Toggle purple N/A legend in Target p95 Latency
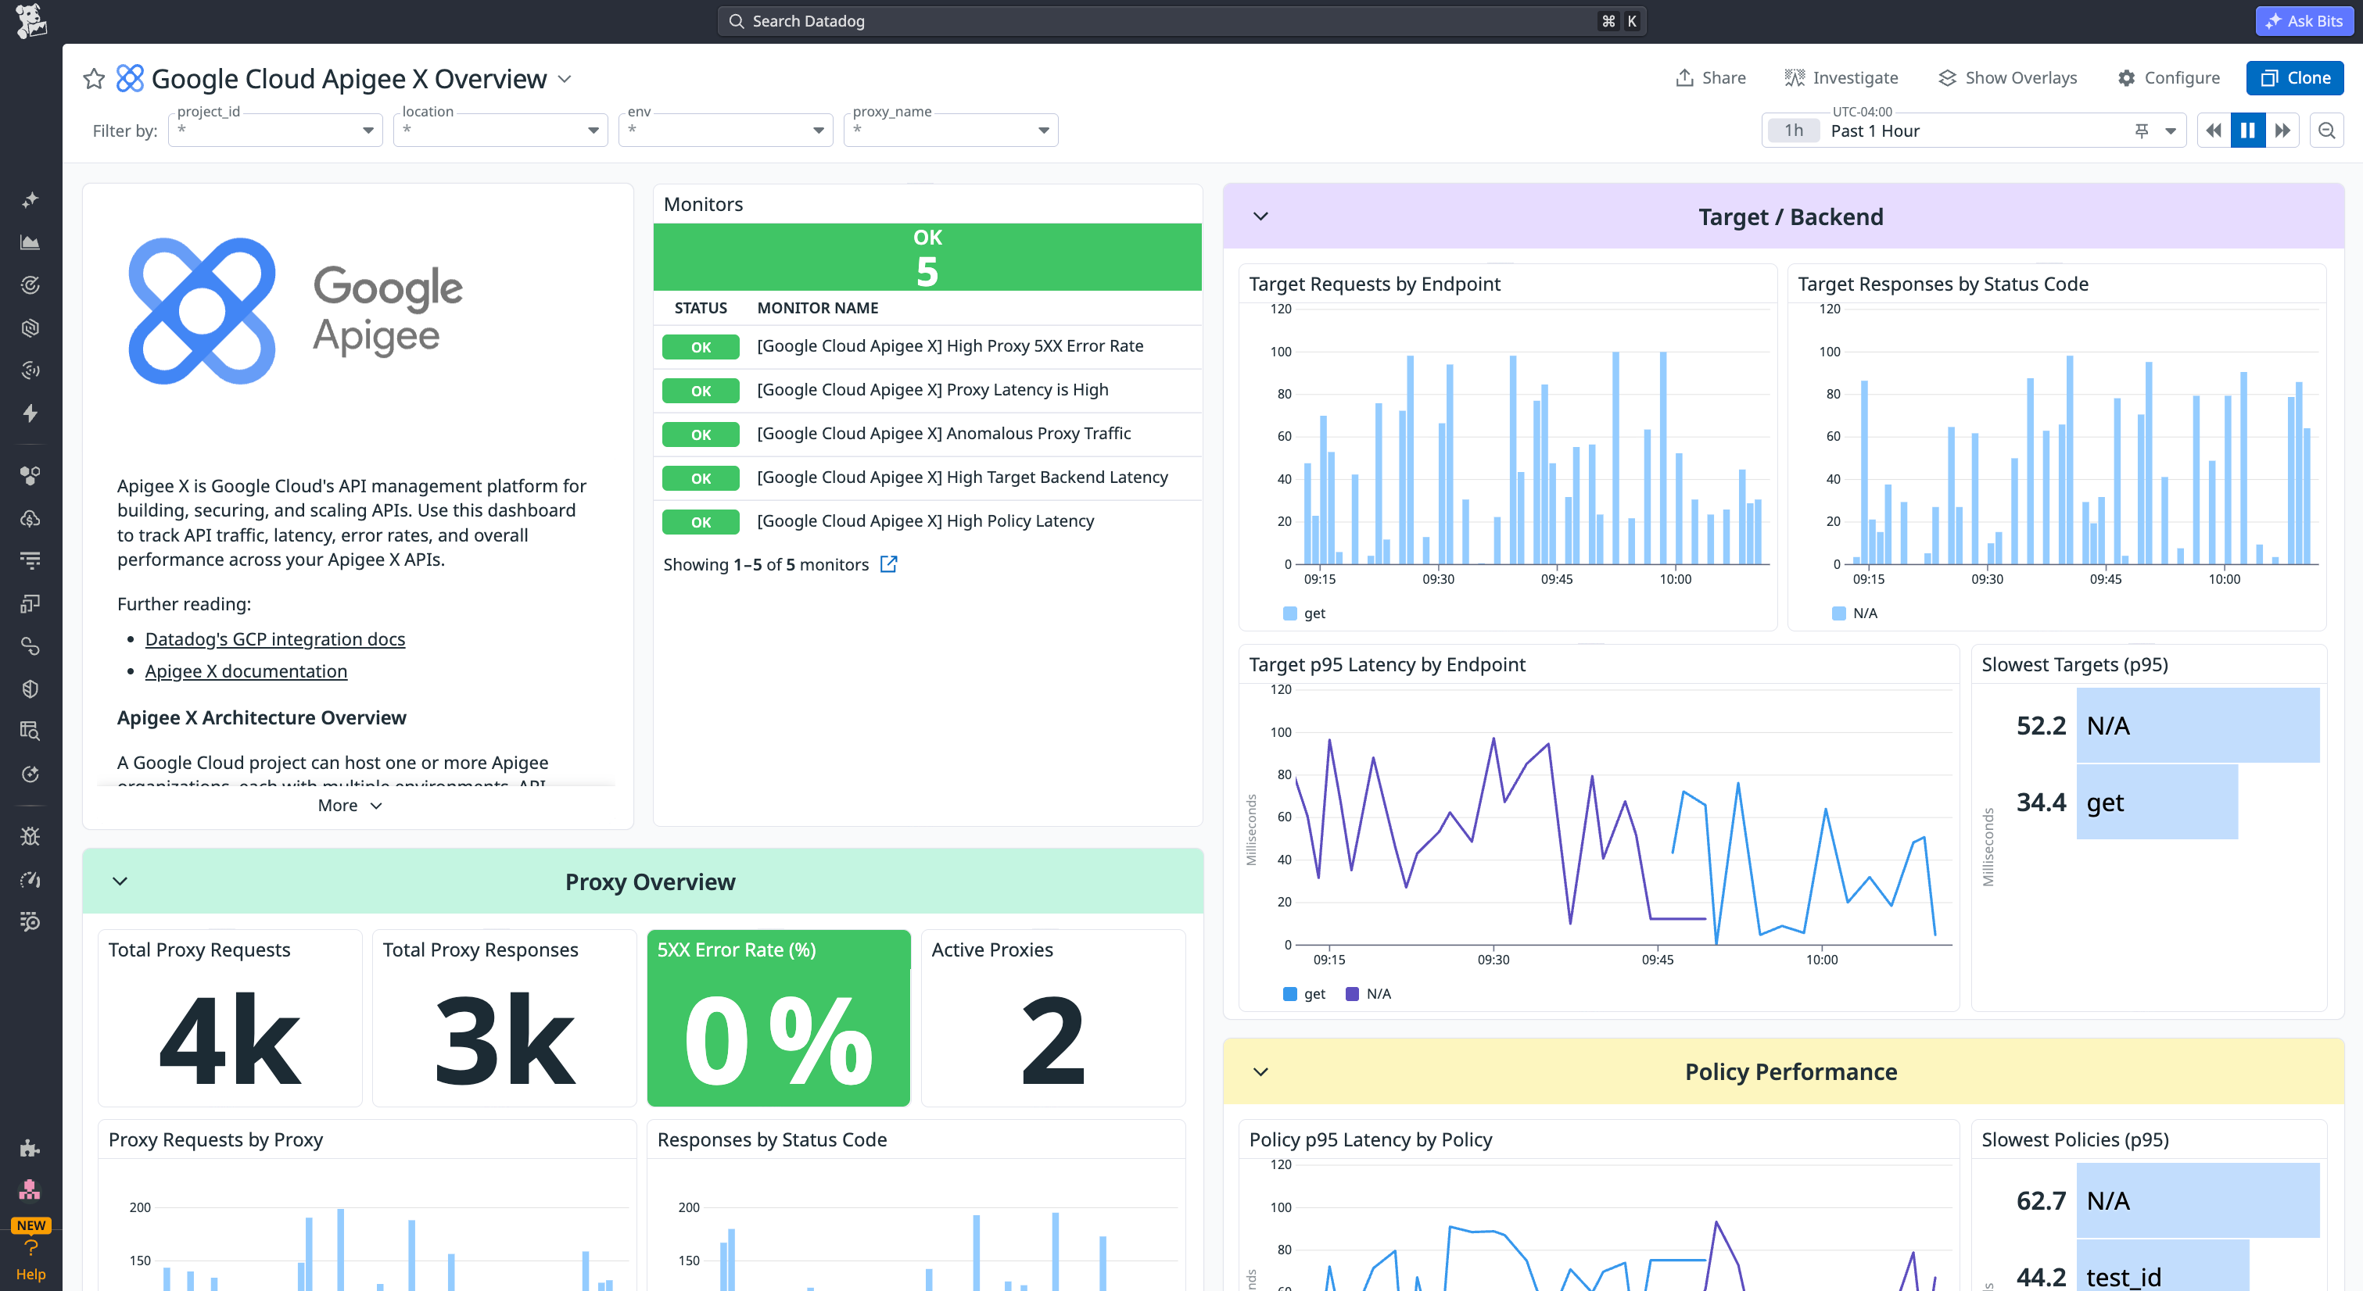2363x1291 pixels. pos(1368,994)
